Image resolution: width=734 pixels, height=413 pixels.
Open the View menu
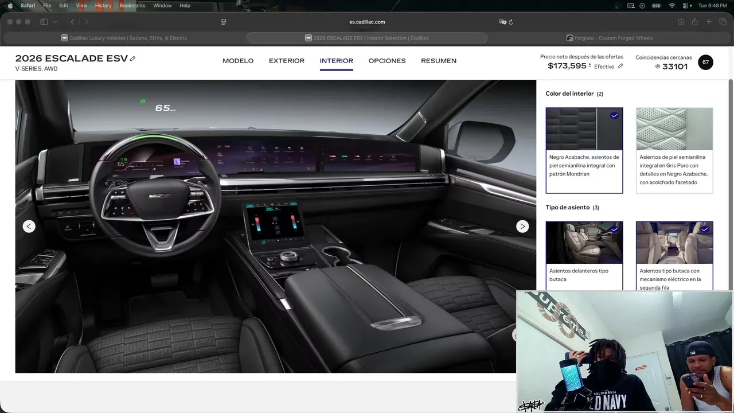(81, 5)
